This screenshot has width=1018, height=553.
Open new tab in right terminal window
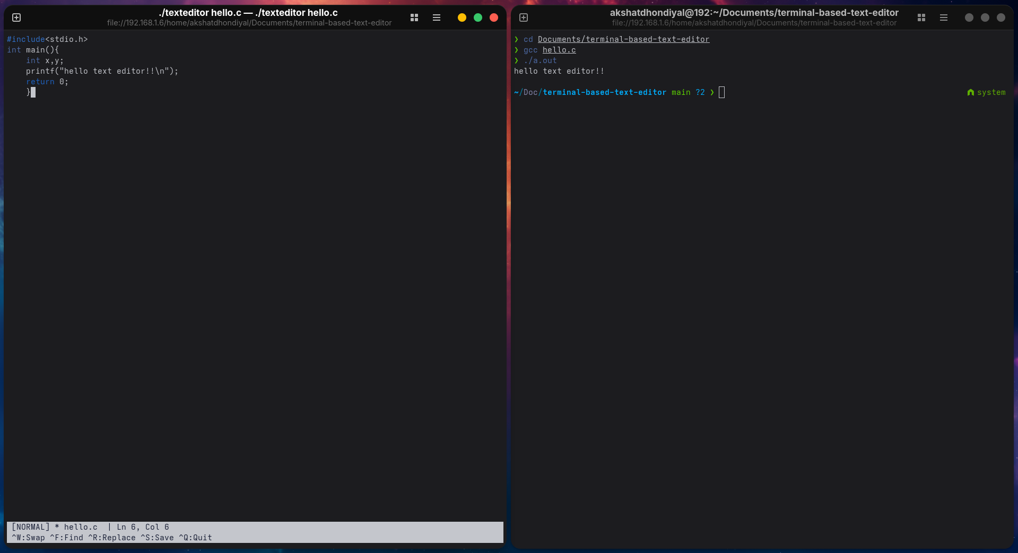point(524,17)
